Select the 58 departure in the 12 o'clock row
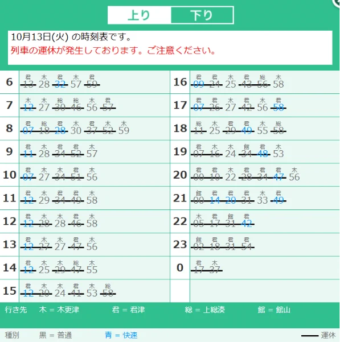This screenshot has height=342, width=340. click(x=92, y=224)
